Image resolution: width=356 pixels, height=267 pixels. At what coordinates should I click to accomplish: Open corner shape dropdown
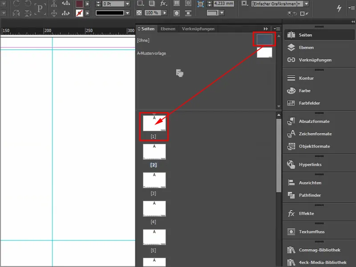(222, 13)
